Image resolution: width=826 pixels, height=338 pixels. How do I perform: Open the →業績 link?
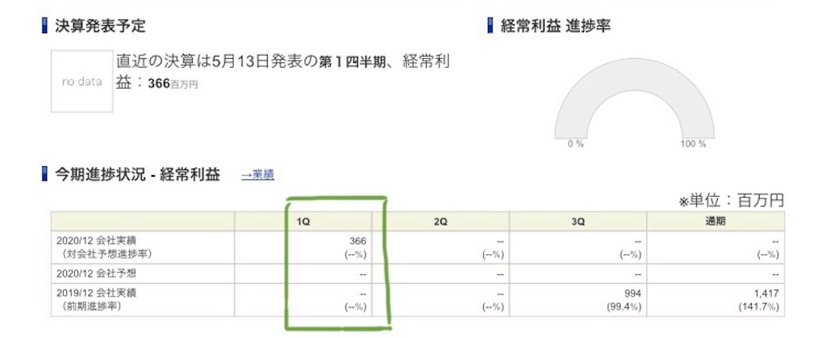[257, 175]
